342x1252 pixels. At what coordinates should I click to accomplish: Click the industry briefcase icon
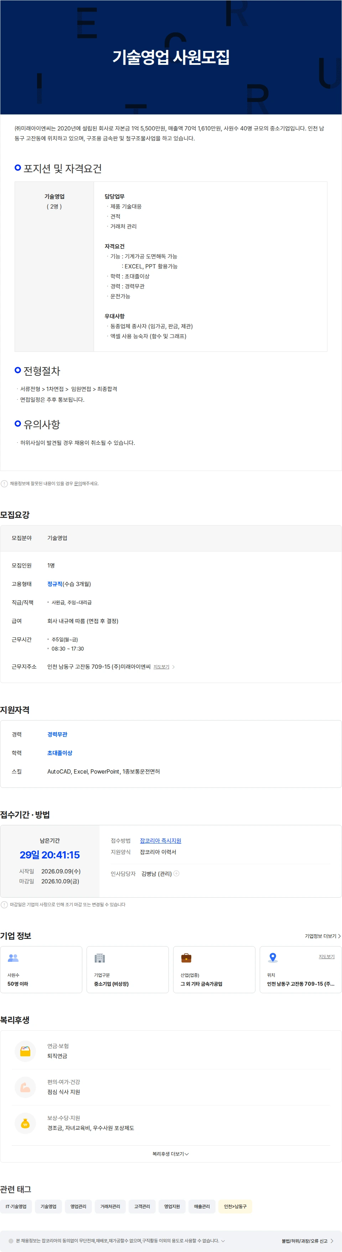(186, 958)
